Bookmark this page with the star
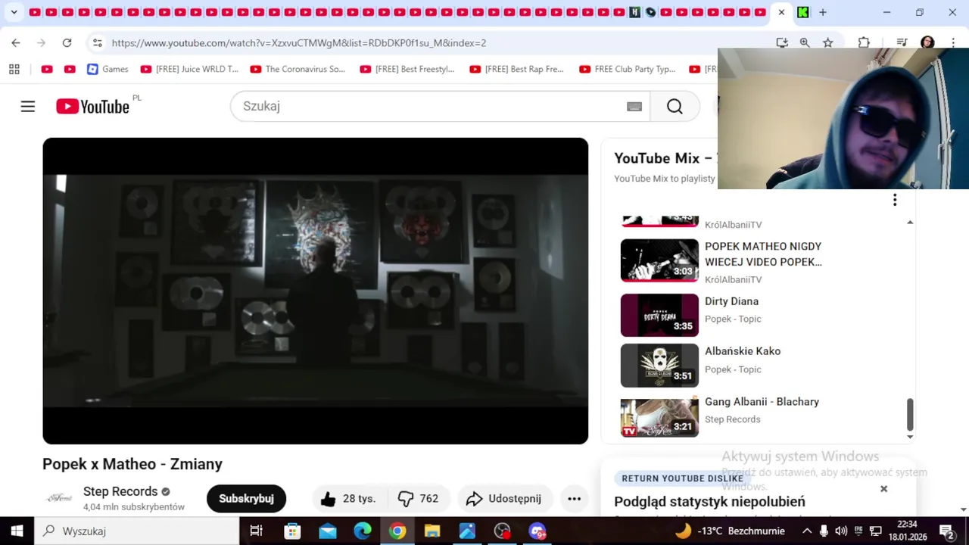The image size is (969, 545). coord(828,43)
